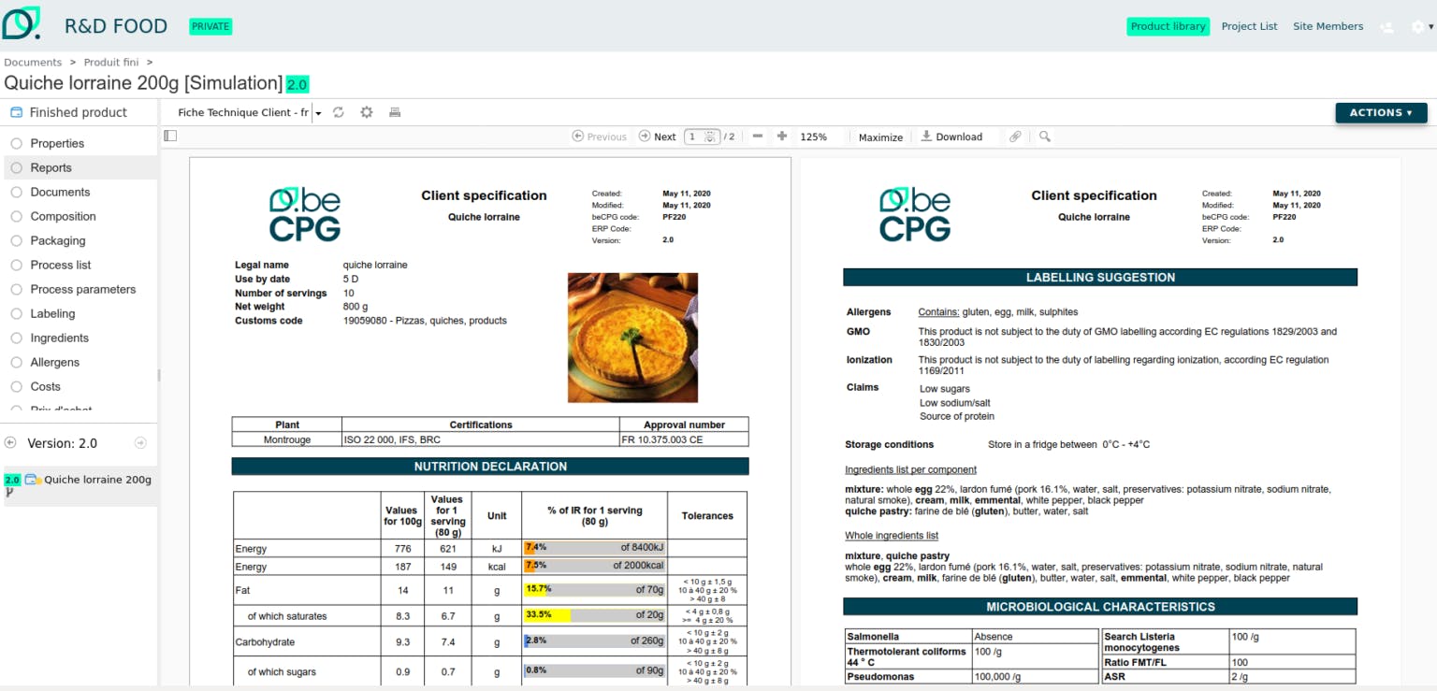Viewport: 1437px width, 691px height.
Task: Click the refresh report icon
Action: [339, 112]
